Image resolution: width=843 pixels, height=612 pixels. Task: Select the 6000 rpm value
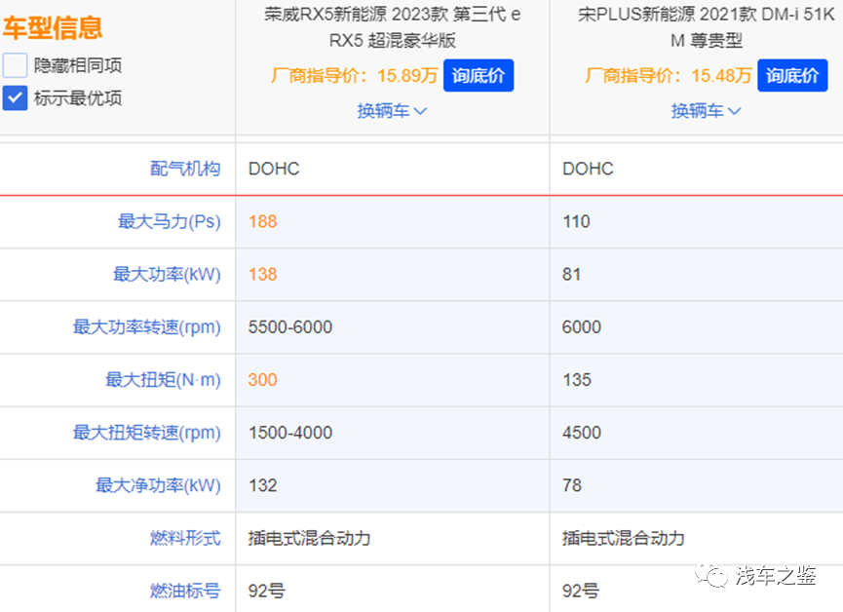tap(582, 327)
